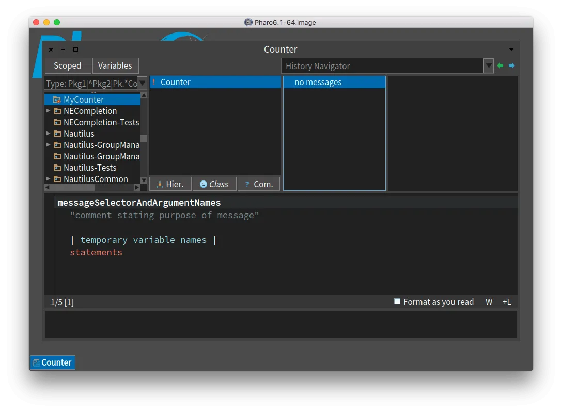The width and height of the screenshot is (562, 412).
Task: Open the Counter window dropdown menu arrow
Action: [511, 50]
